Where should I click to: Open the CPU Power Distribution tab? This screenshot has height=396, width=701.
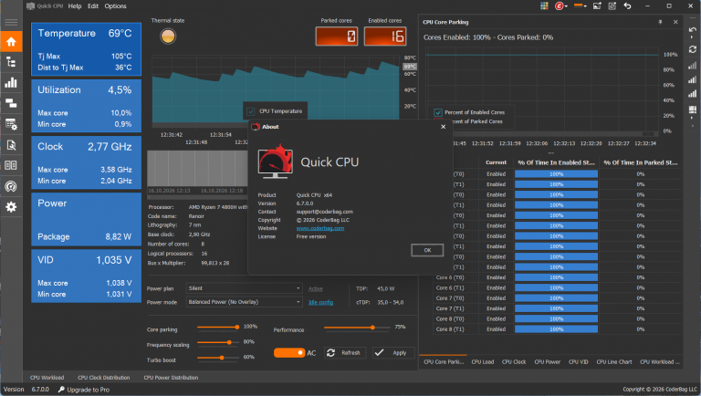171,378
